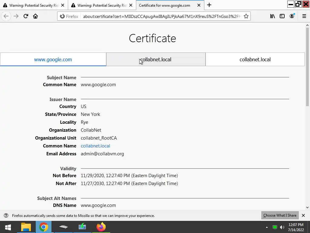This screenshot has height=233, width=310.
Task: Click the Not Before date 11/29/2020
Action: click(129, 176)
